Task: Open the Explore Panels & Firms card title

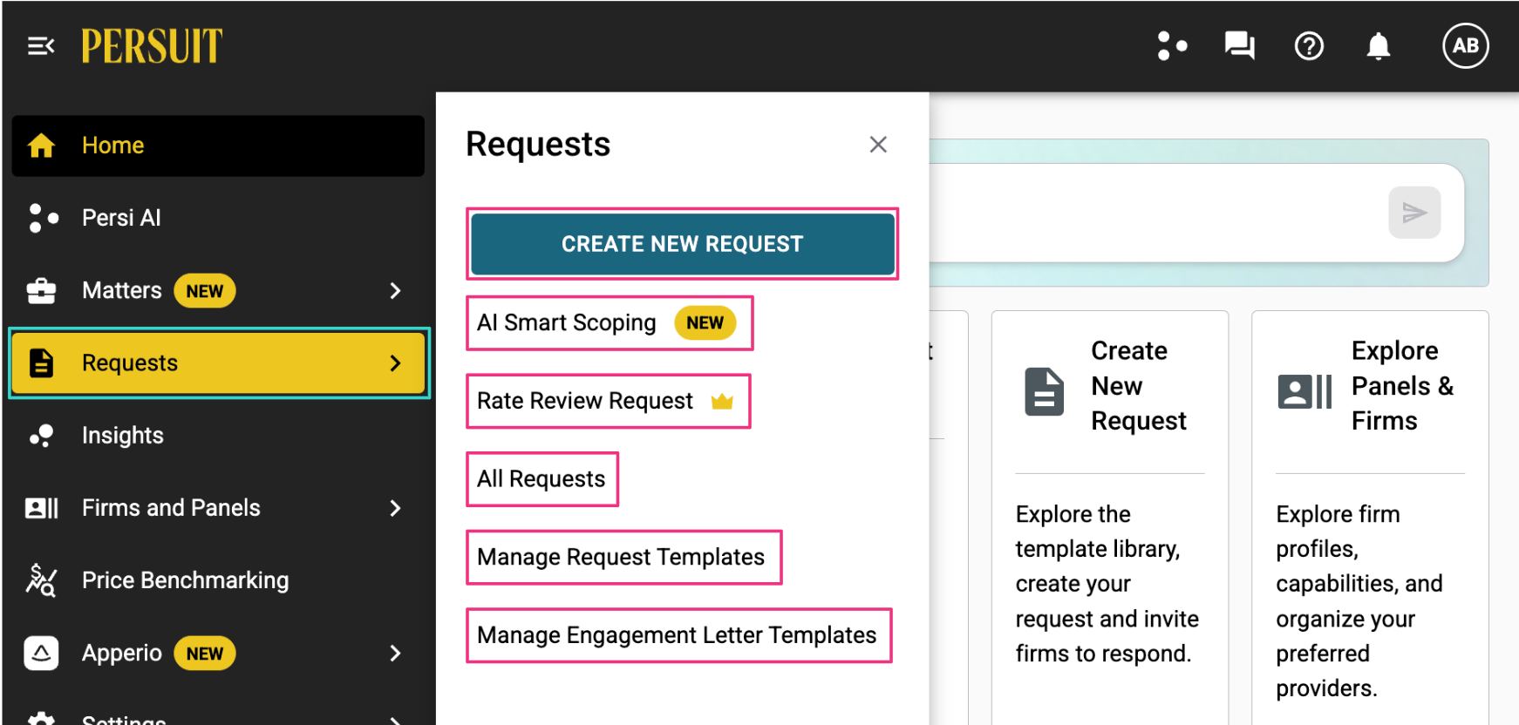Action: [x=1402, y=386]
